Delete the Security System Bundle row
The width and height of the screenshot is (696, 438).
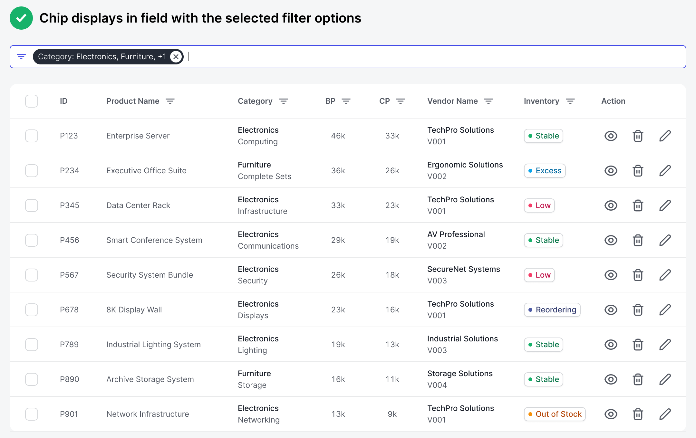(x=638, y=275)
